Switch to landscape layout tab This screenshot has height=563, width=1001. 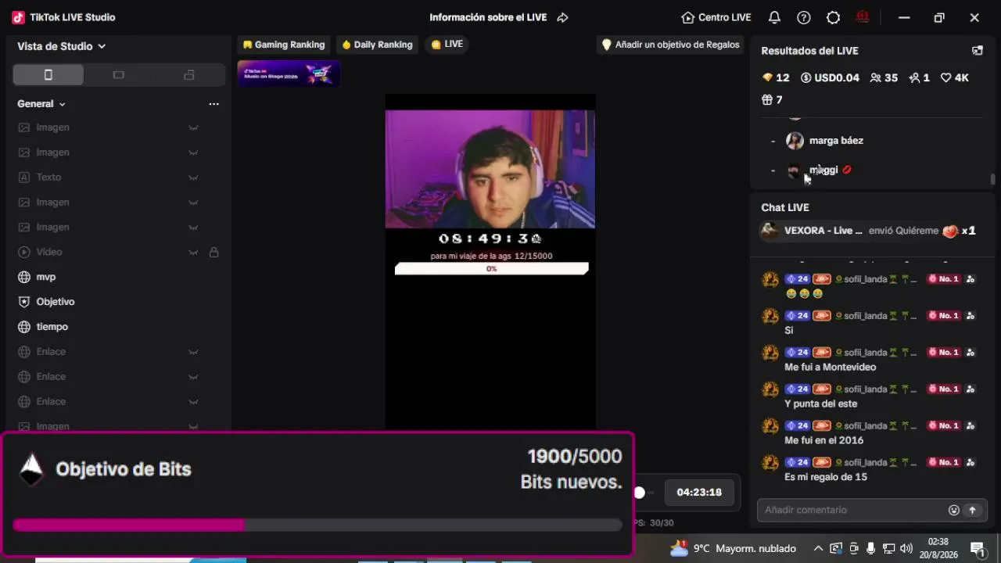[118, 75]
